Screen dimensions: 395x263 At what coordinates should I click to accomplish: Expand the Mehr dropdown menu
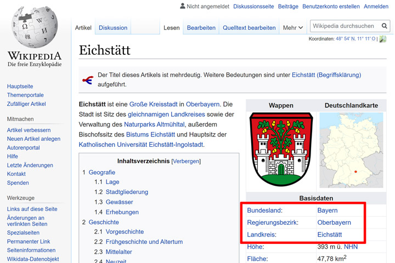coord(292,28)
